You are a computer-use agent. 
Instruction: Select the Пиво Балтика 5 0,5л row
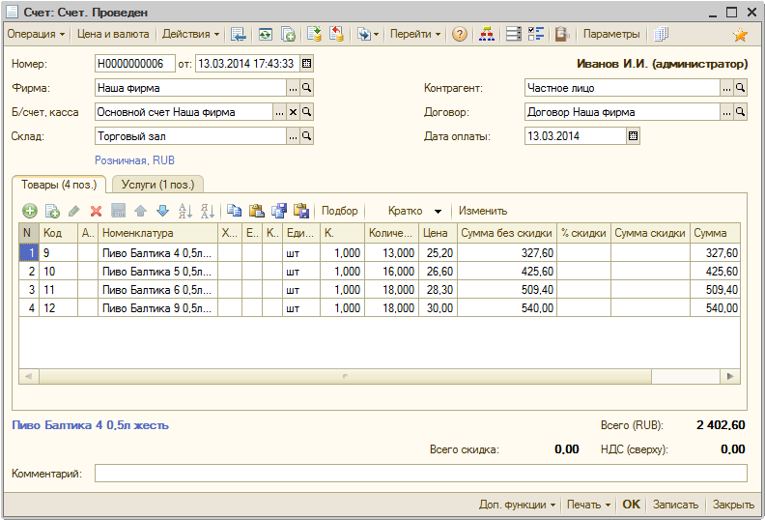tap(380, 272)
